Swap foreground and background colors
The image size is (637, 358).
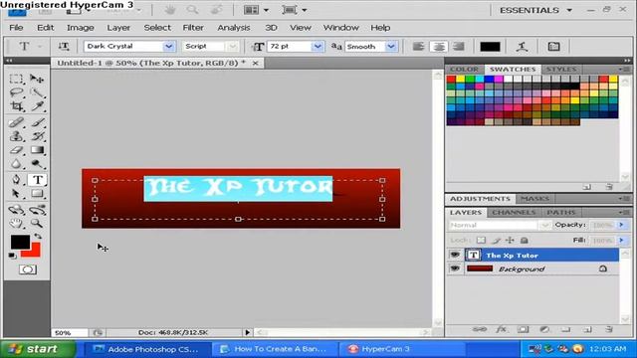pos(38,237)
